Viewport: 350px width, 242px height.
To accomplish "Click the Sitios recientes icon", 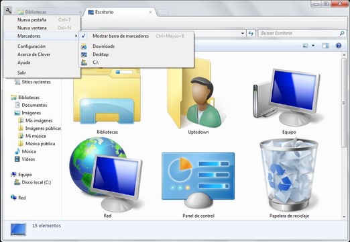I will [17, 82].
